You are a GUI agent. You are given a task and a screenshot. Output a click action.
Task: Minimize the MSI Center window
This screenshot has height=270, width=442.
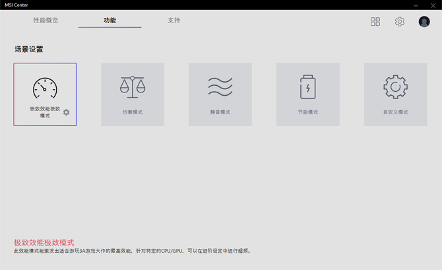pyautogui.click(x=416, y=5)
